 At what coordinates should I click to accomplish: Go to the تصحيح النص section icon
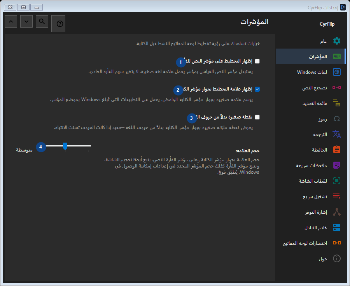(x=337, y=87)
